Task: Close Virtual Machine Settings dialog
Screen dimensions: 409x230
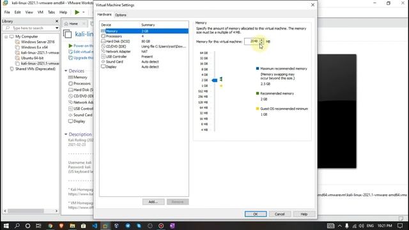Action: click(313, 5)
